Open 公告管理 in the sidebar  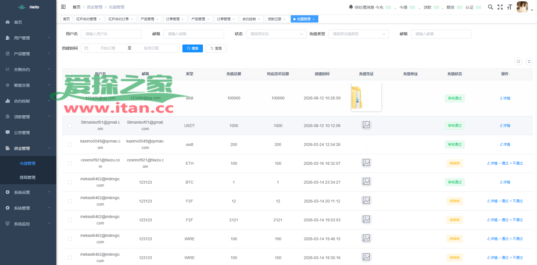28,132
